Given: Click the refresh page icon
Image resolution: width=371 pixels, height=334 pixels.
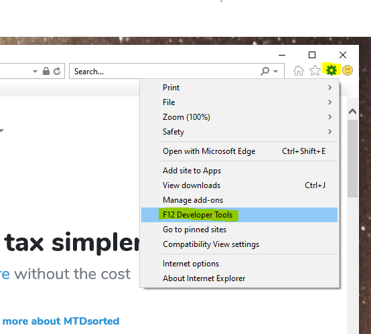Looking at the screenshot, I should (57, 71).
